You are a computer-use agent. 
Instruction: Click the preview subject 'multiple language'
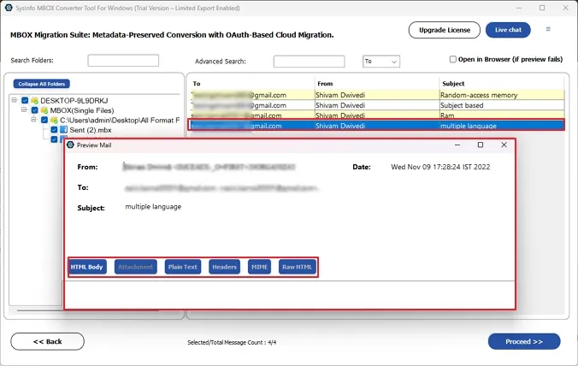click(x=153, y=207)
